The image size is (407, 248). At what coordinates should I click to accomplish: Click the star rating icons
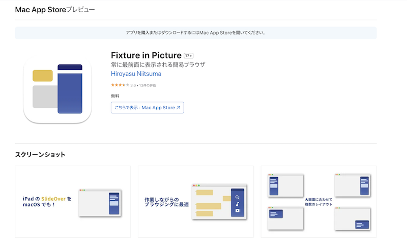tap(120, 85)
